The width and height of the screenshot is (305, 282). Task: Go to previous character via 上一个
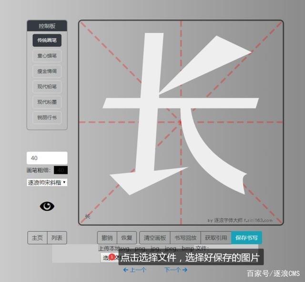(x=134, y=270)
